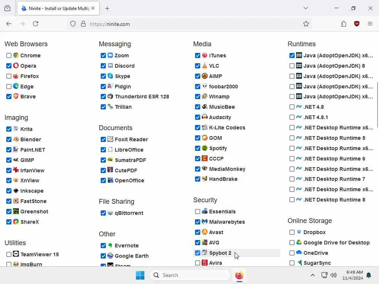
Task: Click the Audacity headphones icon
Action: tap(205, 117)
